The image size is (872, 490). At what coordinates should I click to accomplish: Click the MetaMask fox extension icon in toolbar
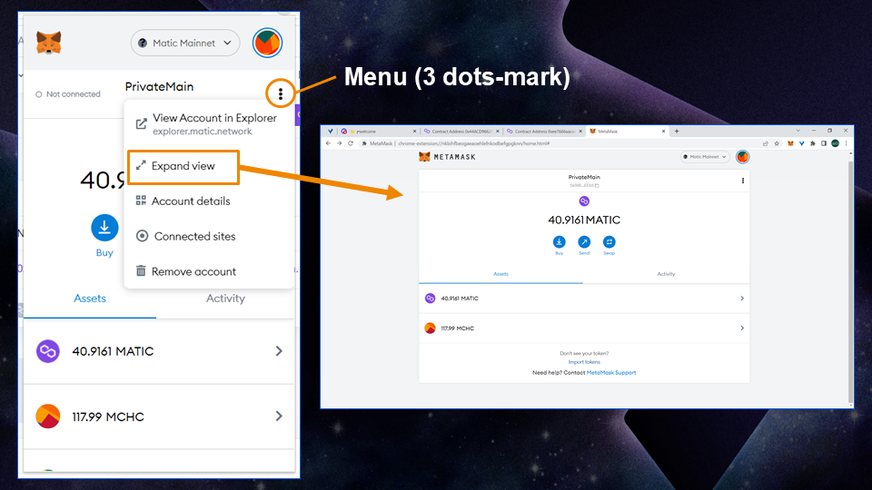coord(790,143)
